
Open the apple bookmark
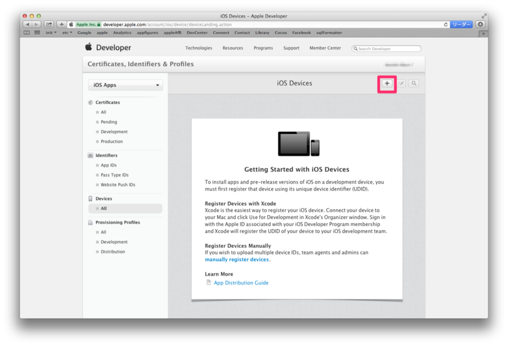coord(102,33)
